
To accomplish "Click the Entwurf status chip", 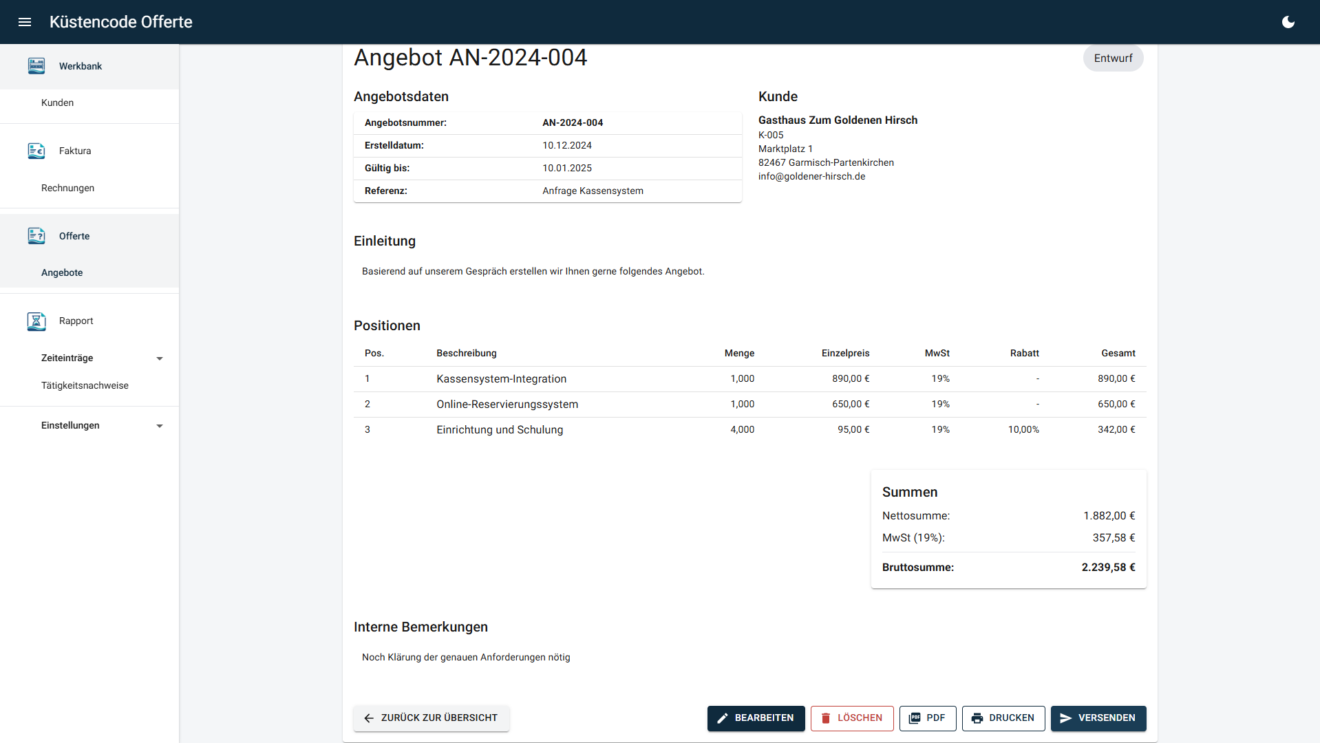I will click(x=1113, y=58).
